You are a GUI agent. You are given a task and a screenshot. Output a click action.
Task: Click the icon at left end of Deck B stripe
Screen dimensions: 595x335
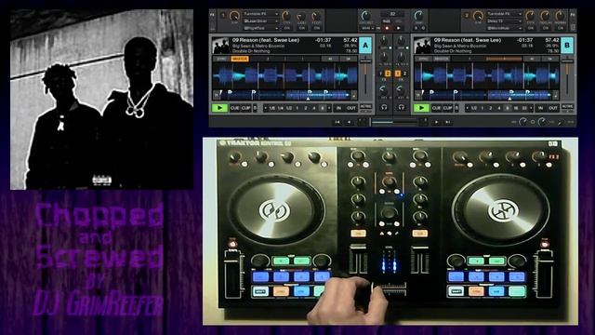point(417,95)
